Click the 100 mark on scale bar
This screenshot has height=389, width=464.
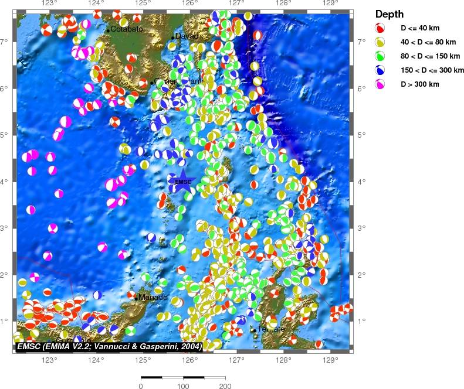(183, 386)
